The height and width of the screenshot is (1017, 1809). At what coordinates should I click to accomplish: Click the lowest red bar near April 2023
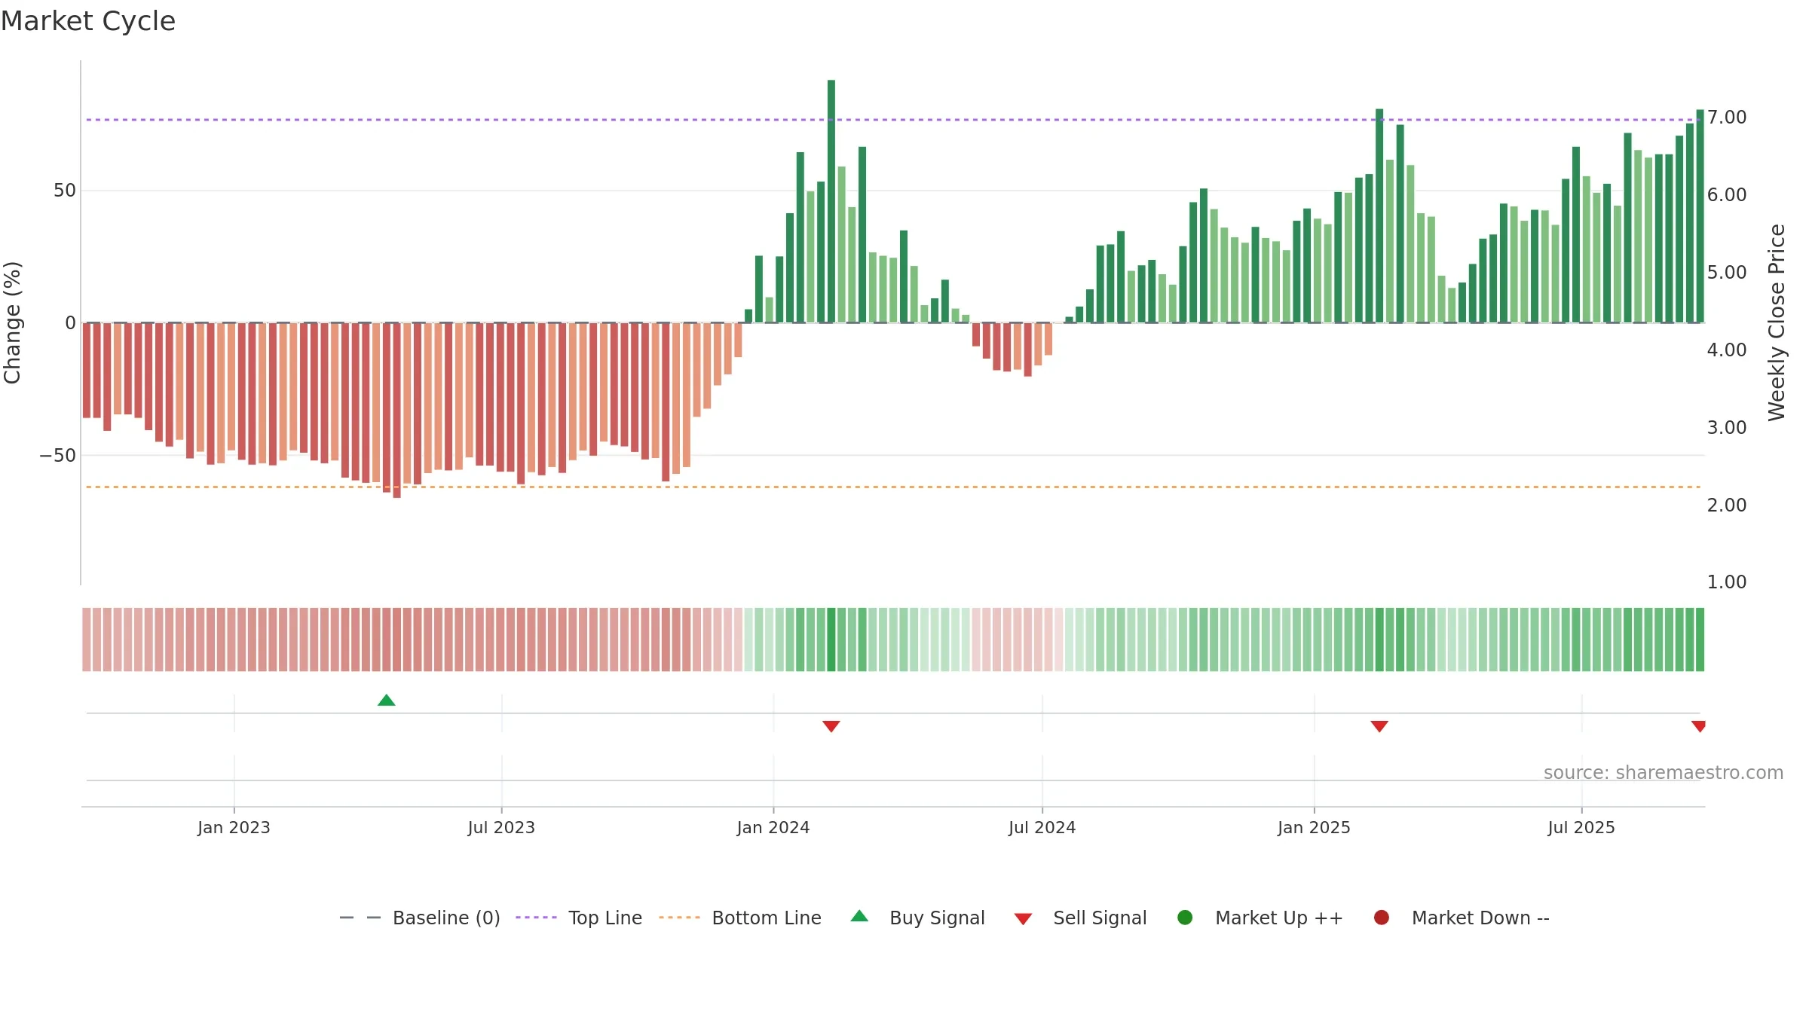397,411
